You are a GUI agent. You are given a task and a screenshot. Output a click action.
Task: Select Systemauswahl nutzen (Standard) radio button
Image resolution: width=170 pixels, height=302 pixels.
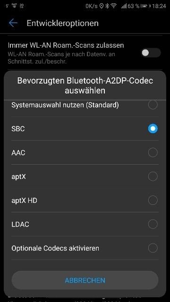tap(153, 105)
